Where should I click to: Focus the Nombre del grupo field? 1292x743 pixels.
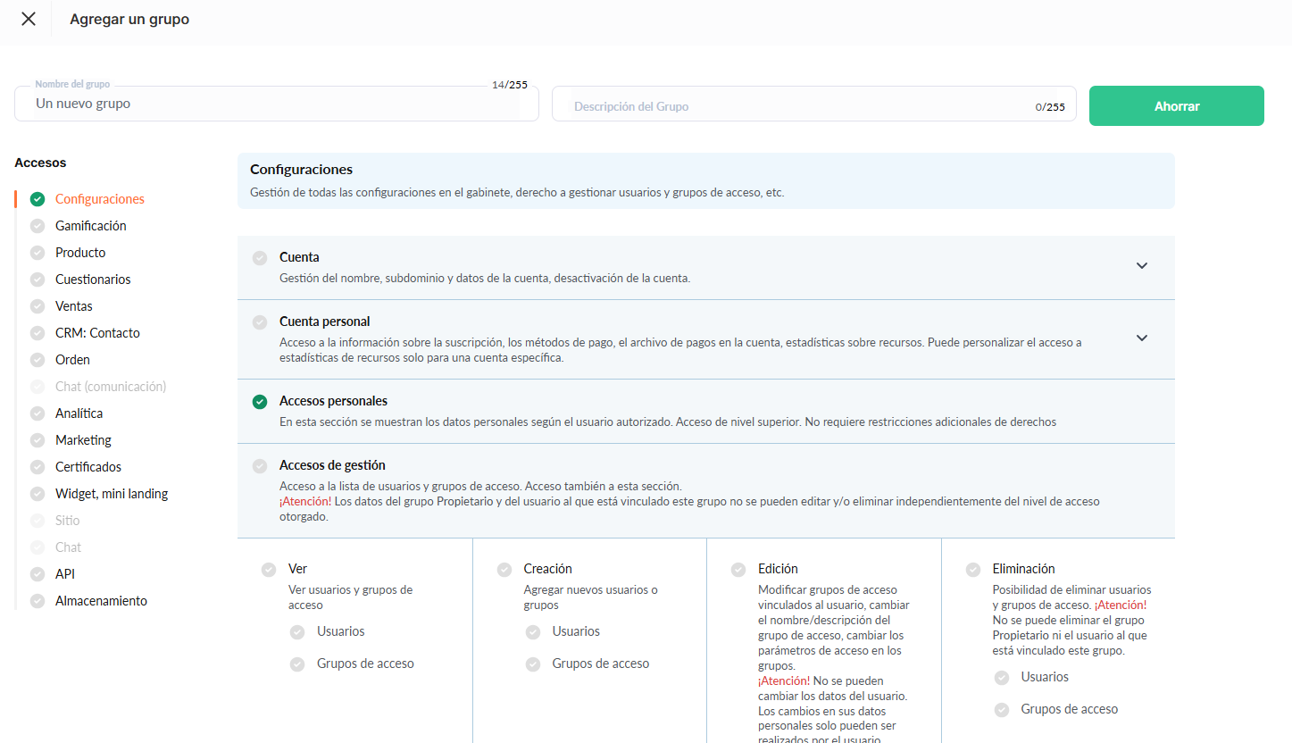[276, 104]
